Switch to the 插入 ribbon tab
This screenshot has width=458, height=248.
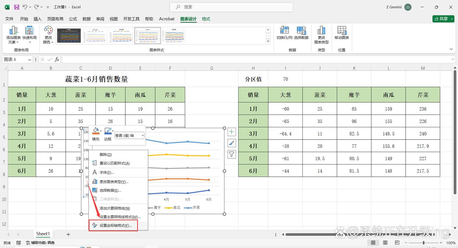pyautogui.click(x=37, y=19)
